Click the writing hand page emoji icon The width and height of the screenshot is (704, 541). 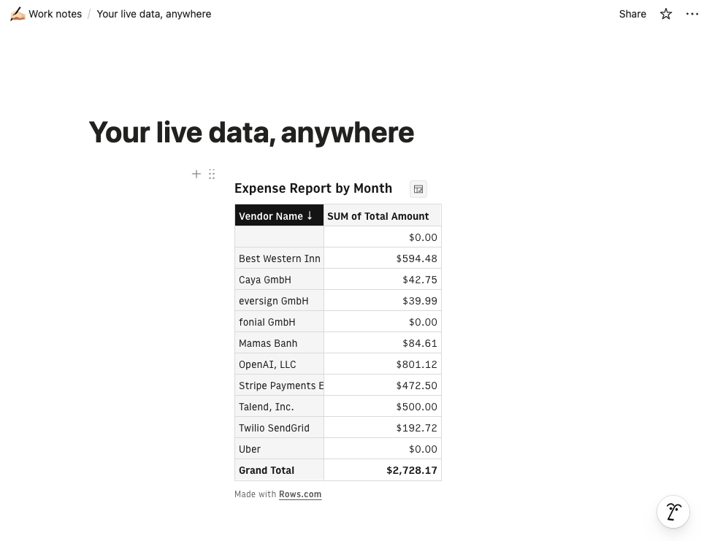click(18, 14)
